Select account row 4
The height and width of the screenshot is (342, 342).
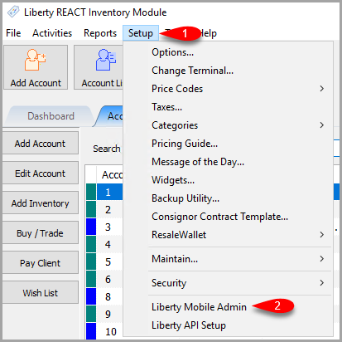[x=109, y=244]
